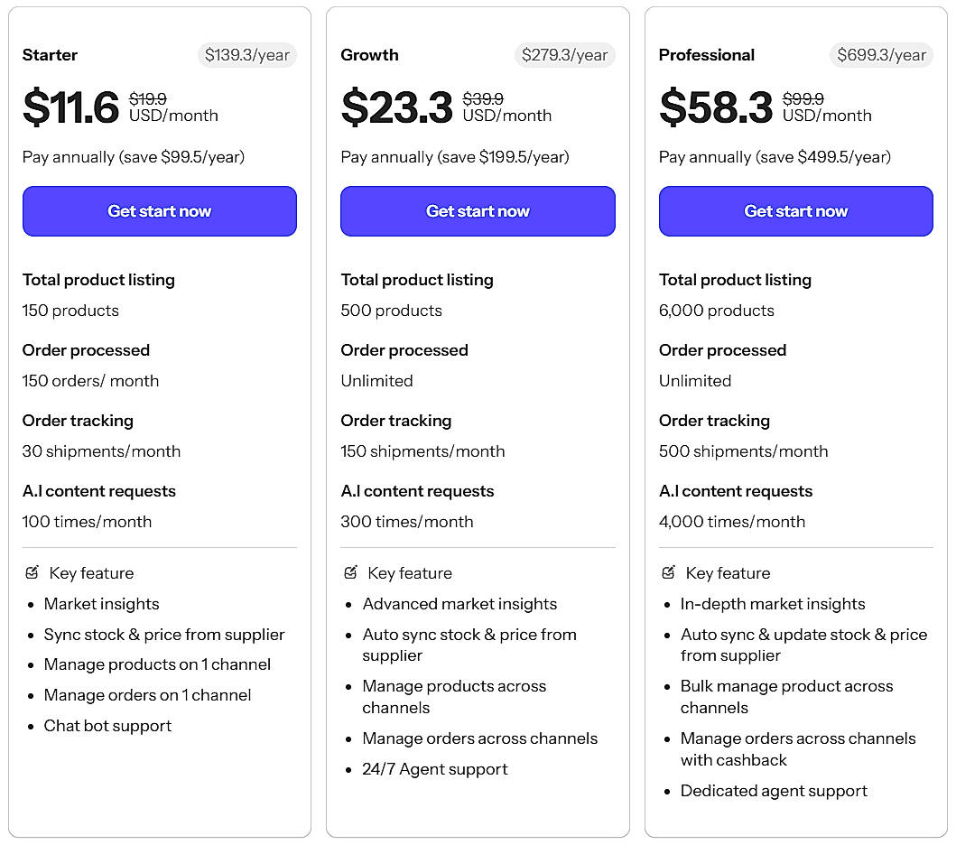Select the Starter plan title
The height and width of the screenshot is (845, 956).
pyautogui.click(x=50, y=55)
